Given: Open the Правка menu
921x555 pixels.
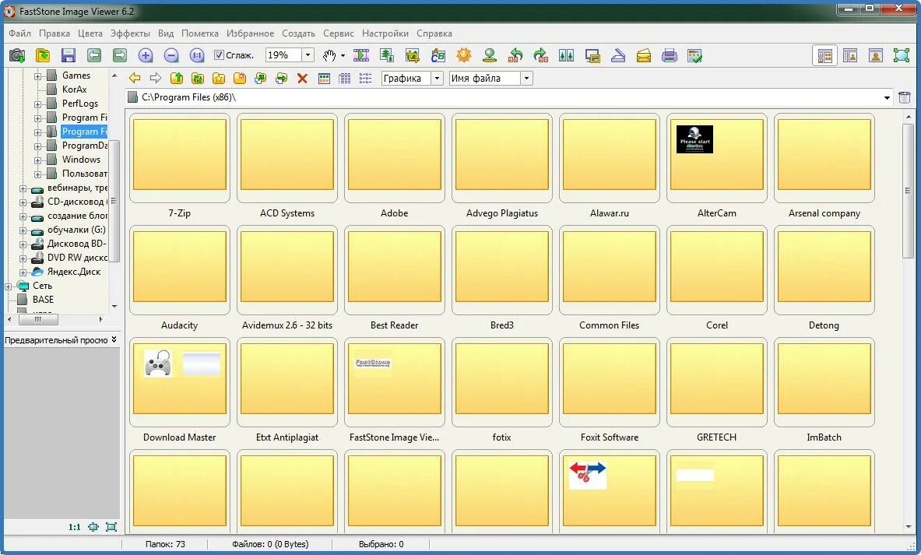Looking at the screenshot, I should pos(54,33).
